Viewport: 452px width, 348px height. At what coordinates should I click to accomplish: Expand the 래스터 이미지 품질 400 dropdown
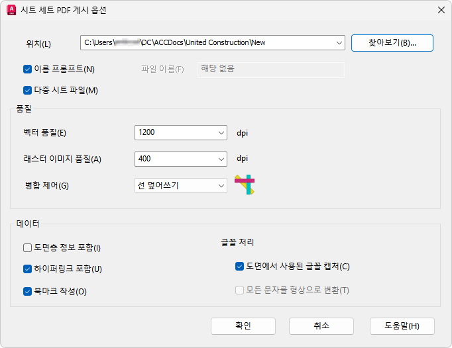pos(221,159)
